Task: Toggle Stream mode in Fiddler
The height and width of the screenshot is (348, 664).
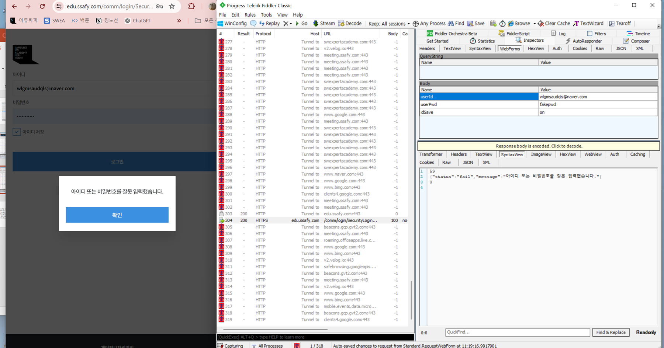Action: pos(324,24)
